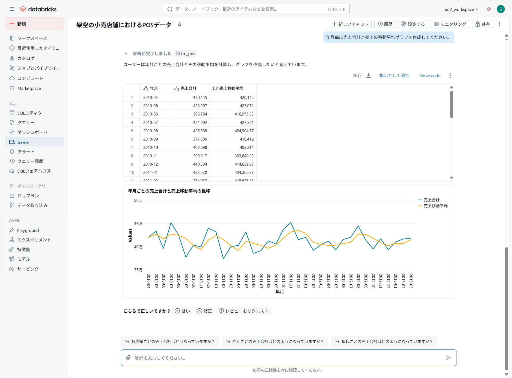Send the question with the arrow icon

click(448, 357)
